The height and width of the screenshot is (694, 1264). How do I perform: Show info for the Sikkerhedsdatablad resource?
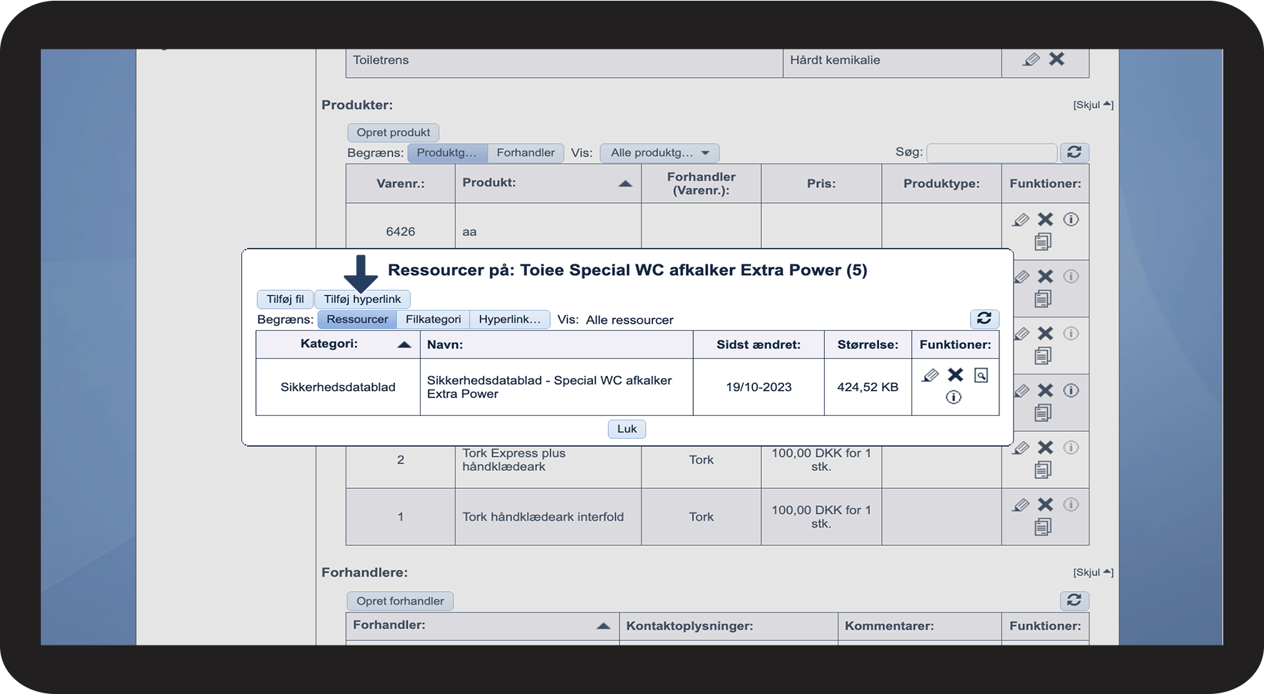[954, 397]
